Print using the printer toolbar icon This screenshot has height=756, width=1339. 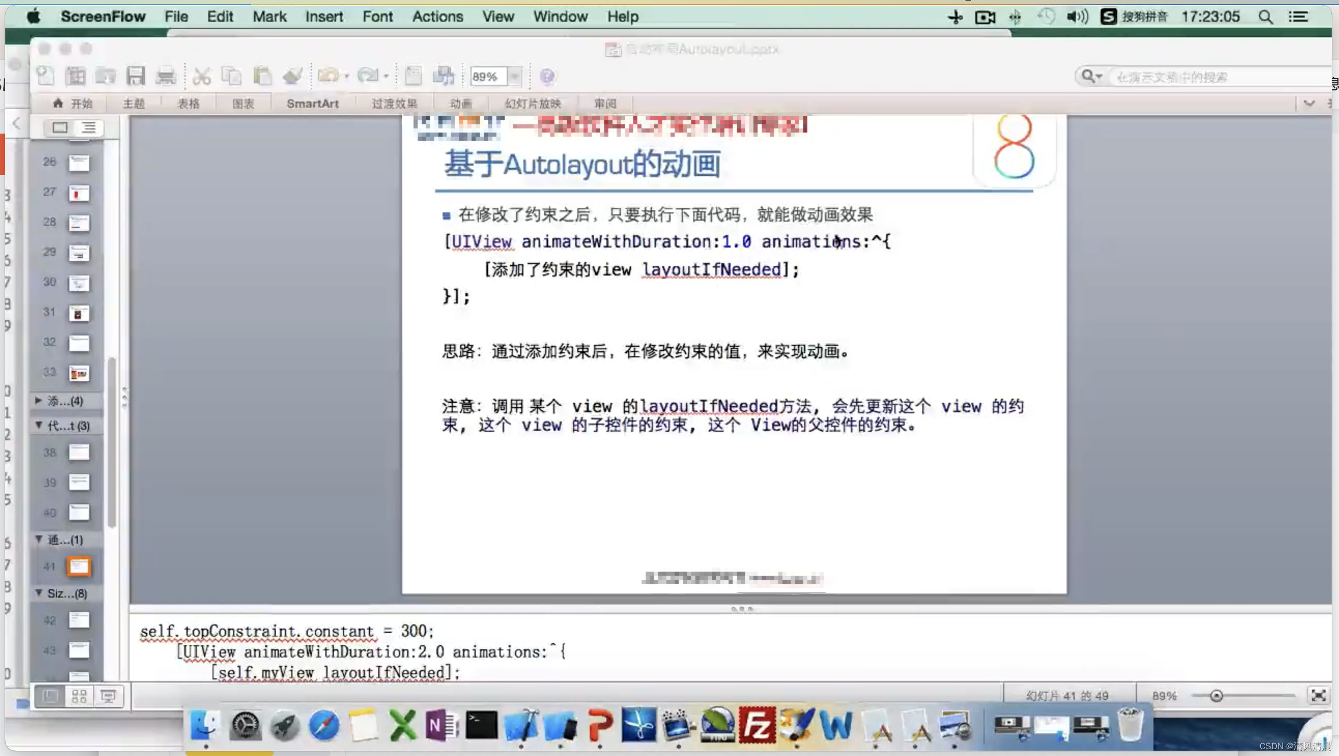(166, 77)
